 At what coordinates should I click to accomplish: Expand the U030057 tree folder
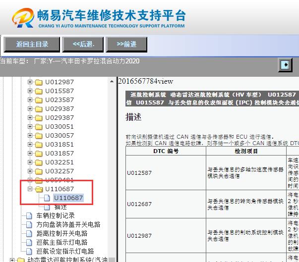[30, 136]
